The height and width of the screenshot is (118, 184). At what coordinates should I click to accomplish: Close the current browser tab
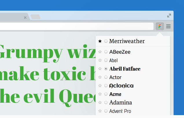pos(25,18)
